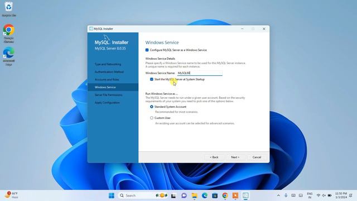Go to the Type and Networking step

pyautogui.click(x=108, y=64)
